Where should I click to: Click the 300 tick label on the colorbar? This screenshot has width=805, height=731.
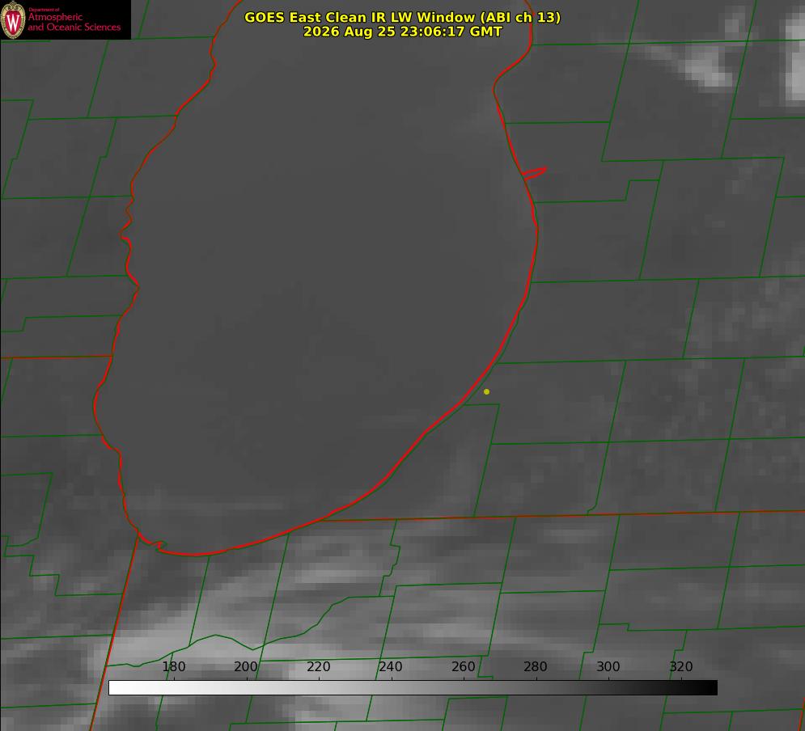click(608, 666)
